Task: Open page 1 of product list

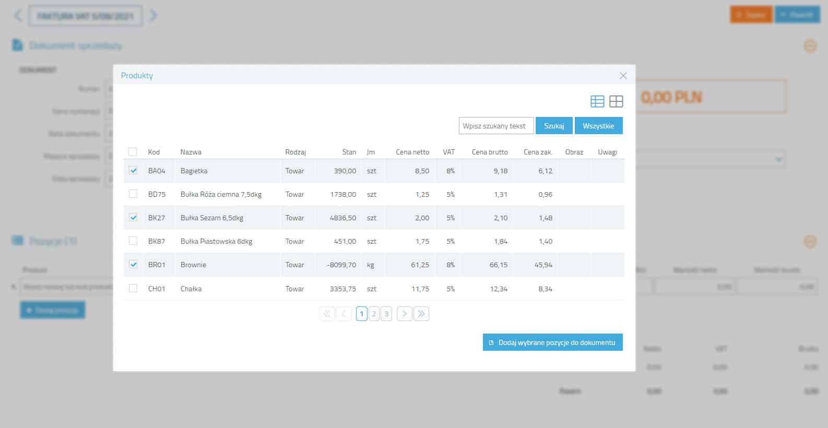Action: (361, 314)
